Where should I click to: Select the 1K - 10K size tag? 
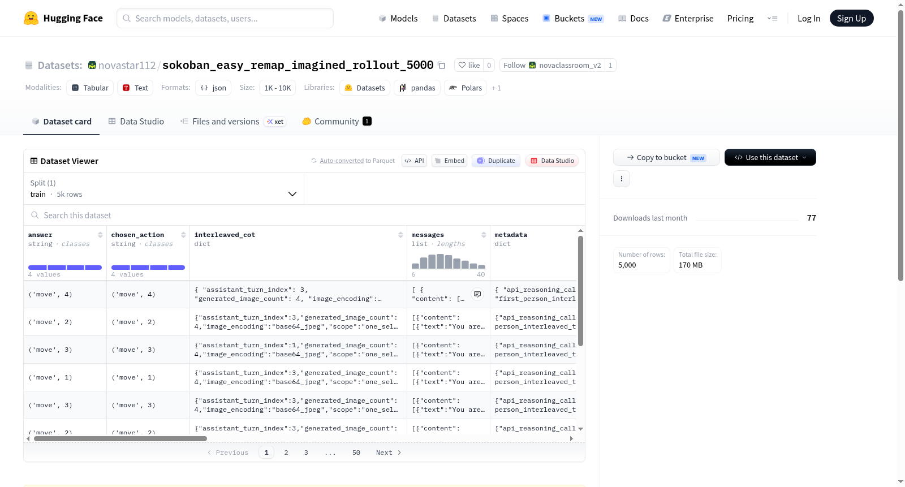pos(277,88)
